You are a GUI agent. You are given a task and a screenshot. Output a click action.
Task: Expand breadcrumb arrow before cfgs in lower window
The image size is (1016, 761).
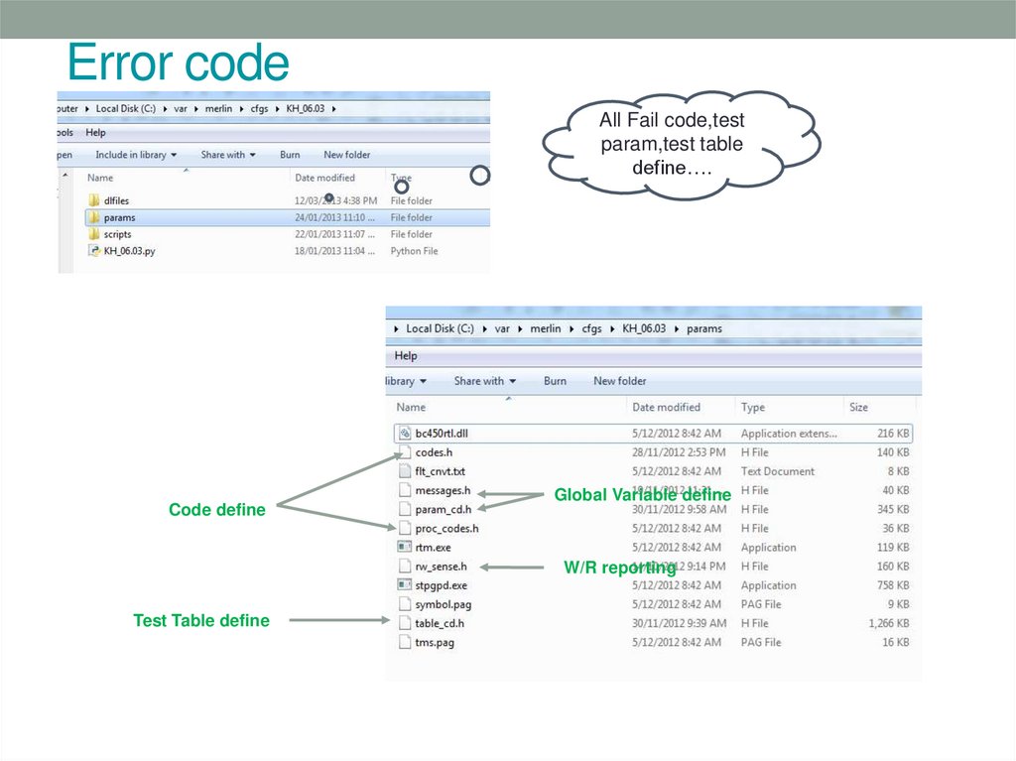point(571,328)
